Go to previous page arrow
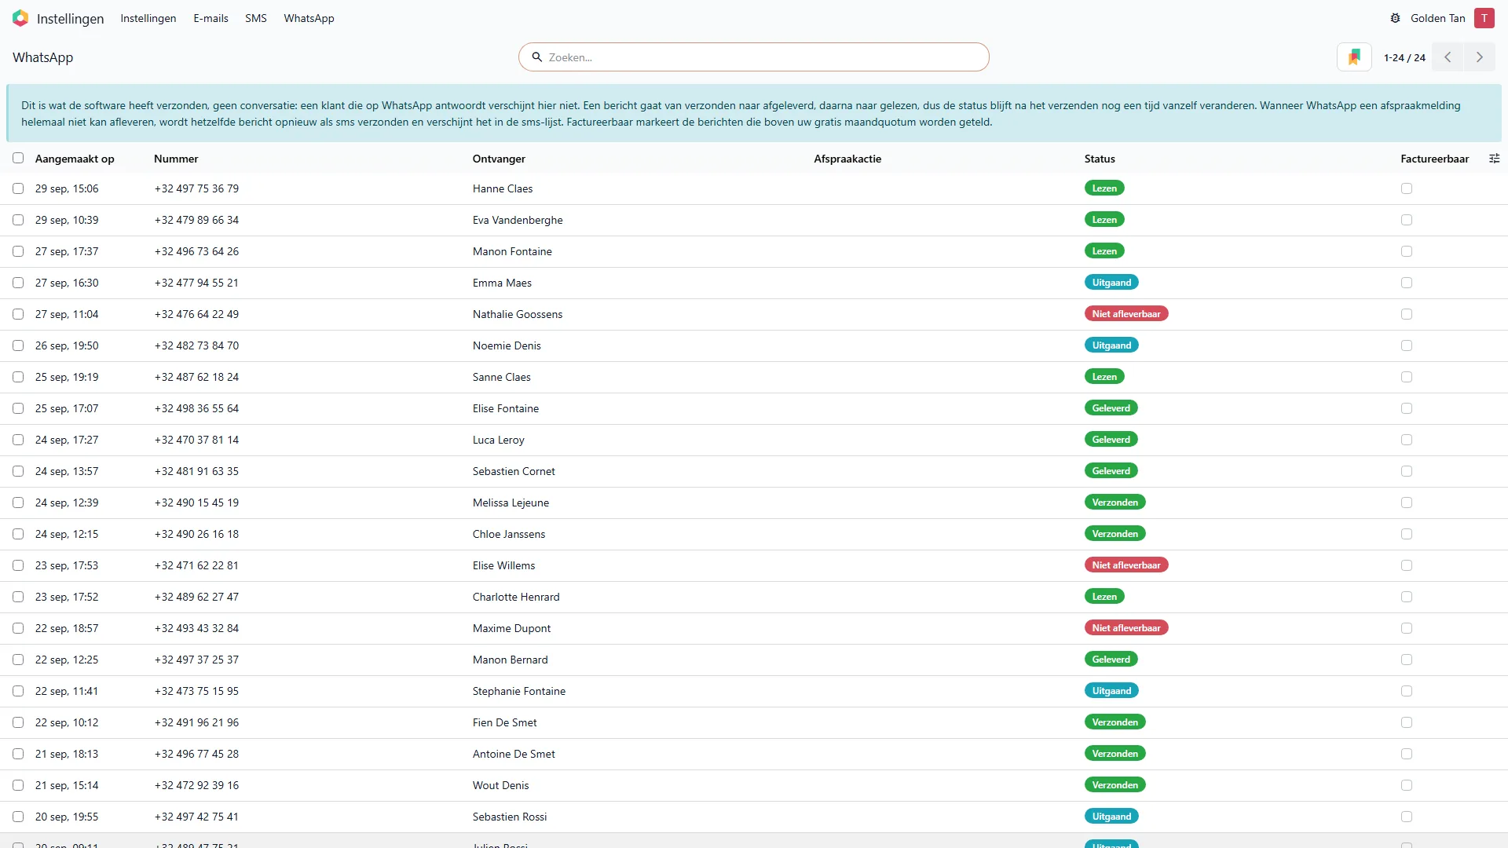The height and width of the screenshot is (848, 1508). coord(1448,57)
